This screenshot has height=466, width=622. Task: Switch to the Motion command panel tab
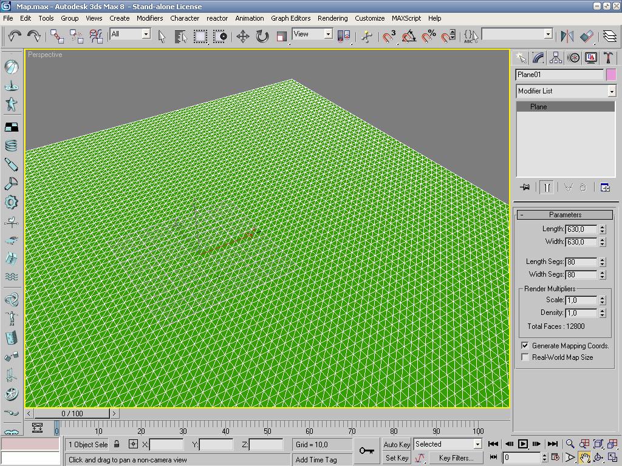click(573, 58)
